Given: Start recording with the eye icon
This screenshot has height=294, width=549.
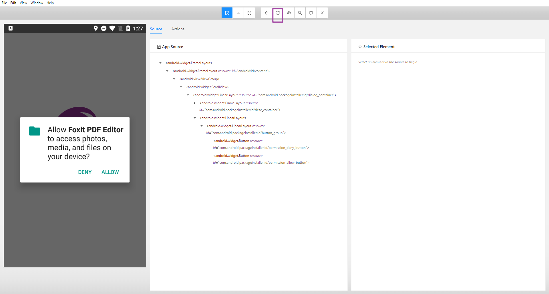Looking at the screenshot, I should 289,13.
